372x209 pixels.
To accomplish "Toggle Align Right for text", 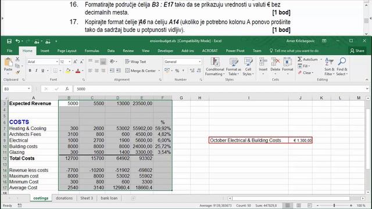I will [103, 71].
